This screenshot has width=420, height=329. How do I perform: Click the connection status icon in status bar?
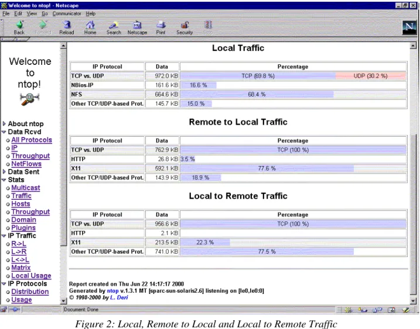click(15, 310)
